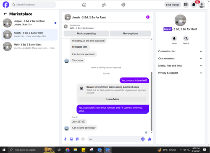Click the 'Can I come see today' message
Image resolution: width=210 pixels, height=153 pixels.
click(84, 127)
